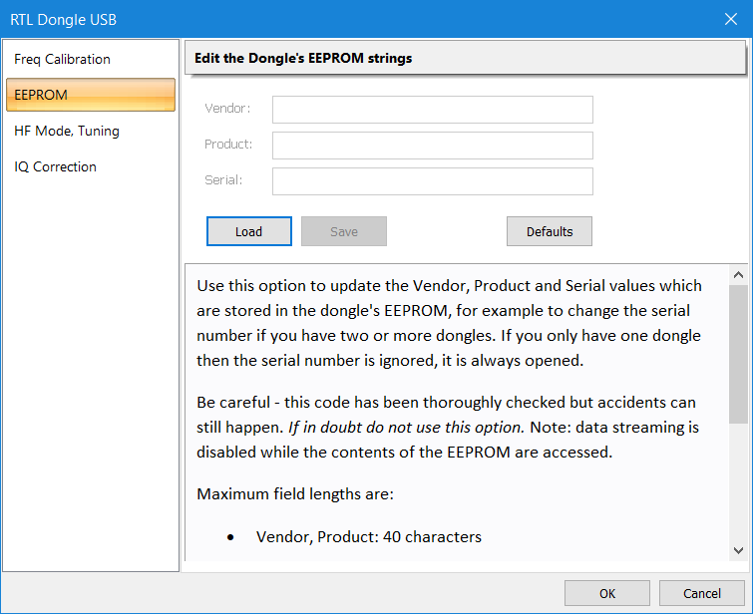Open the Freq Calibration page

pyautogui.click(x=62, y=59)
